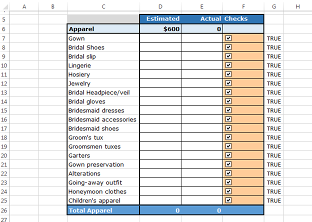This screenshot has width=312, height=222.
Task: Select column A header
Action: [x=24, y=6]
